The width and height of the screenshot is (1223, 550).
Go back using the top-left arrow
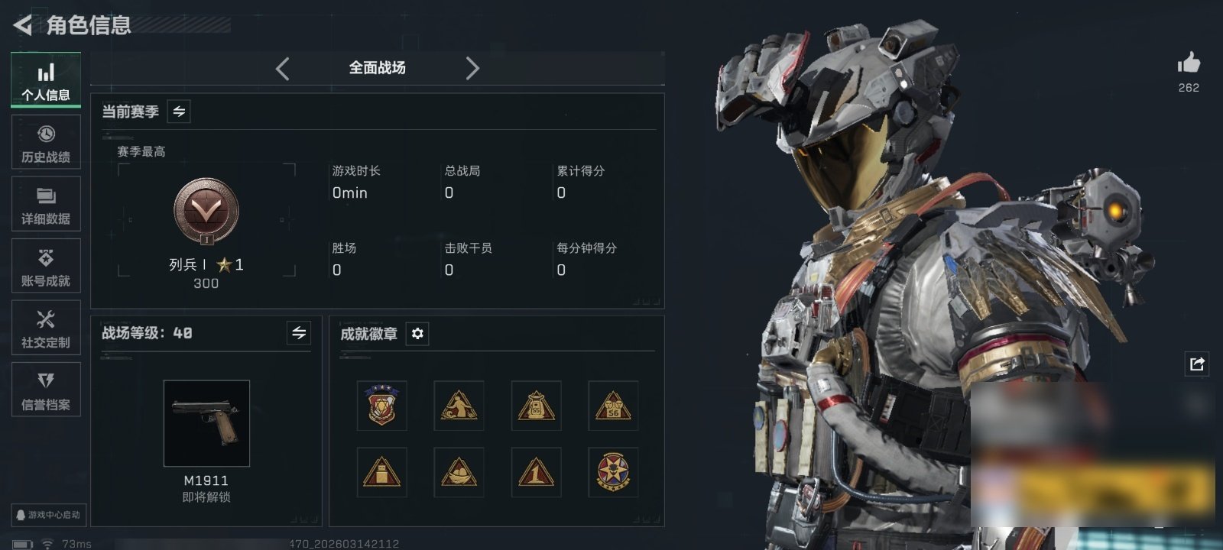coord(22,25)
